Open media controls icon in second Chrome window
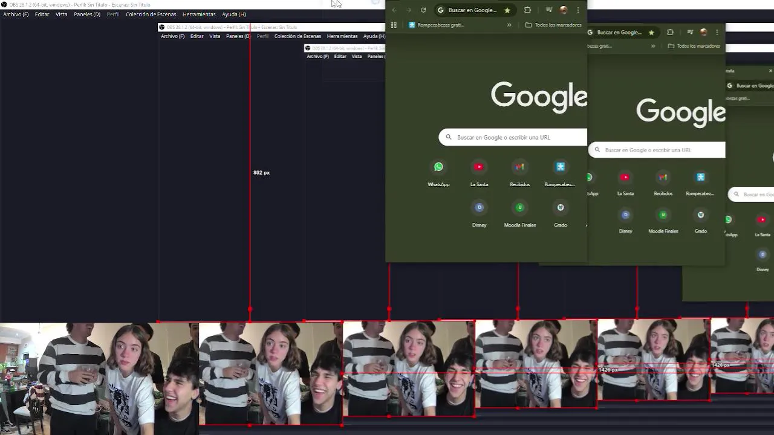 (690, 32)
